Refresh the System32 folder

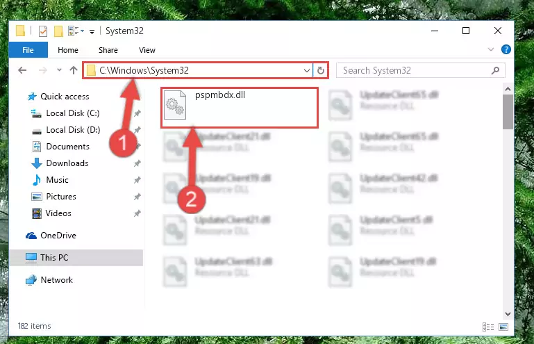[x=320, y=71]
